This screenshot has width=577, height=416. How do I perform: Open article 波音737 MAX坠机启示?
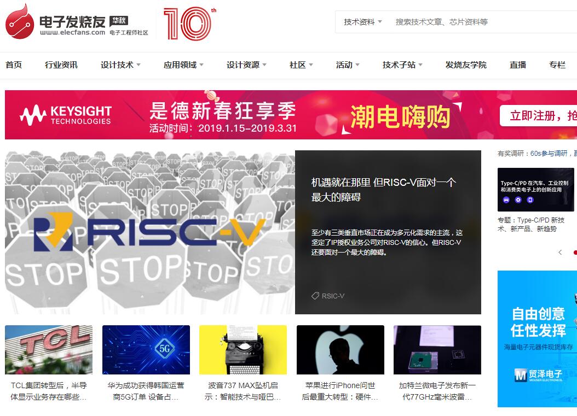click(243, 391)
